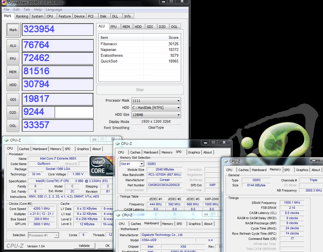The height and width of the screenshot is (252, 323).
Task: Run the full benchmark with Mark button
Action: (13, 30)
